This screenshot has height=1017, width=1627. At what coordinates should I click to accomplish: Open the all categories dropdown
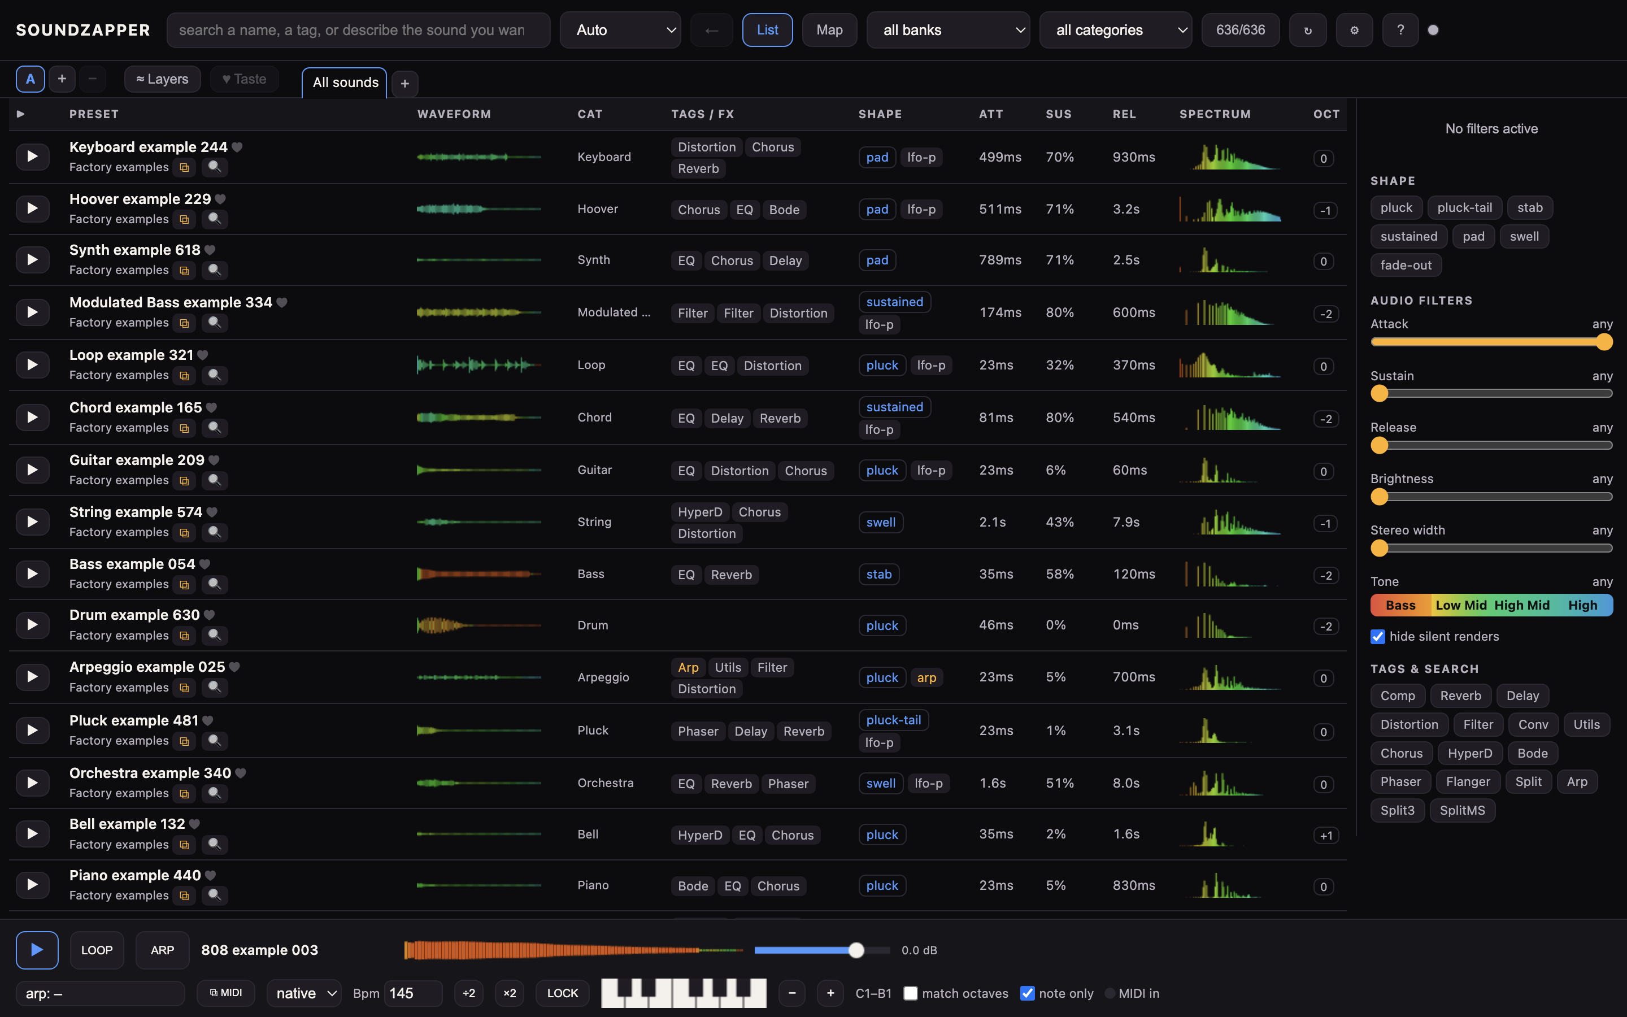(x=1115, y=31)
